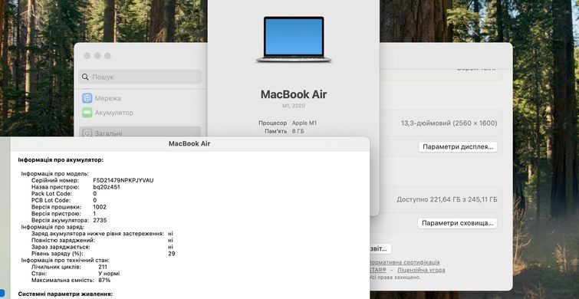The height and width of the screenshot is (299, 579).
Task: Click the MacBook Air heading in About window
Action: pyautogui.click(x=294, y=94)
